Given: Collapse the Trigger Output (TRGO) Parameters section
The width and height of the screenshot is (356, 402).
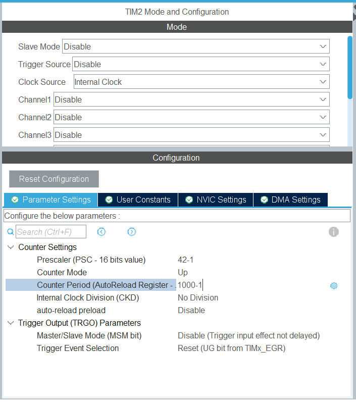Looking at the screenshot, I should pyautogui.click(x=11, y=323).
